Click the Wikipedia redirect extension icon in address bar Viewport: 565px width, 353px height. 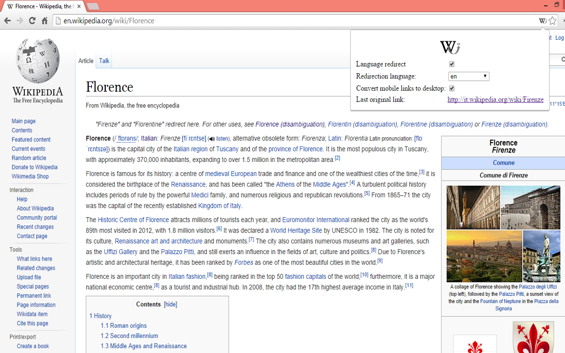542,21
